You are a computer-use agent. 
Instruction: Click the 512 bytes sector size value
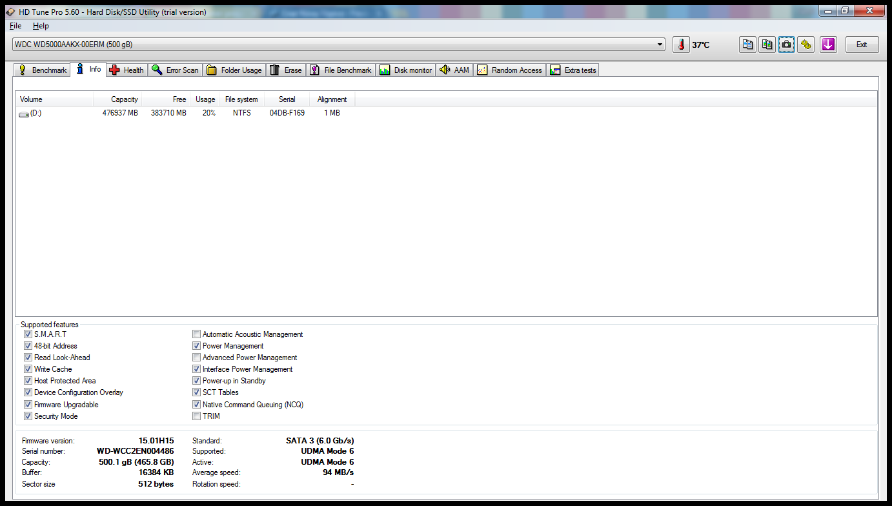[156, 484]
